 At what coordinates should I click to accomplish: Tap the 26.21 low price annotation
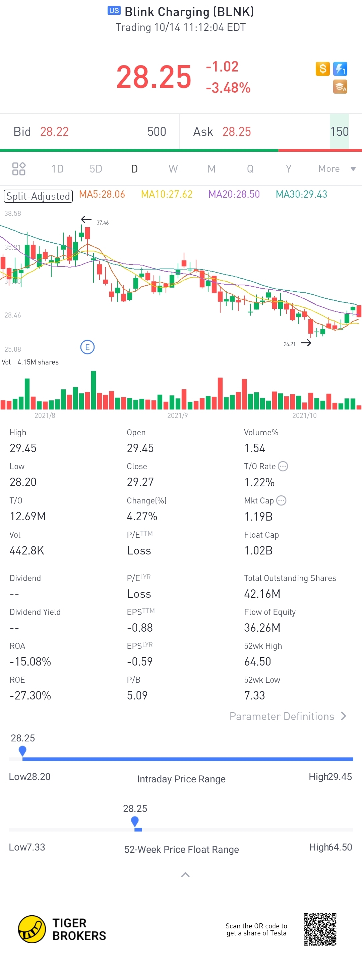(x=290, y=344)
